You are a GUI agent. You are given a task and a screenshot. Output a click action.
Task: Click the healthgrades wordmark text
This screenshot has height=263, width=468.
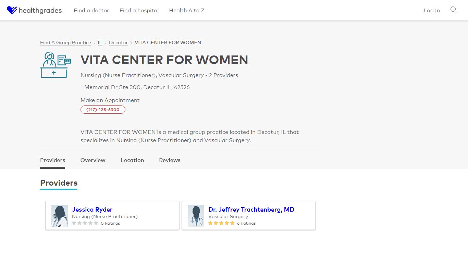pyautogui.click(x=41, y=11)
